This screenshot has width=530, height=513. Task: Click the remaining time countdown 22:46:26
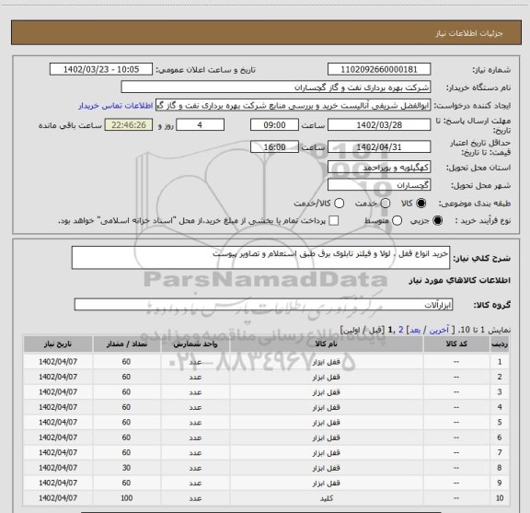coord(129,125)
